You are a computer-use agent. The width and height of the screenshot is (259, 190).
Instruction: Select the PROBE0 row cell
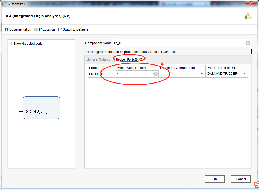[x=102, y=74]
